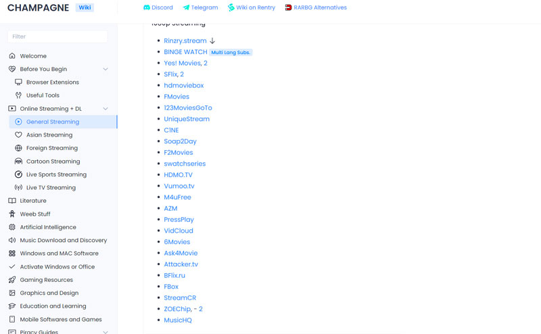Go to Music Download and Discovery
The width and height of the screenshot is (541, 334).
point(63,240)
